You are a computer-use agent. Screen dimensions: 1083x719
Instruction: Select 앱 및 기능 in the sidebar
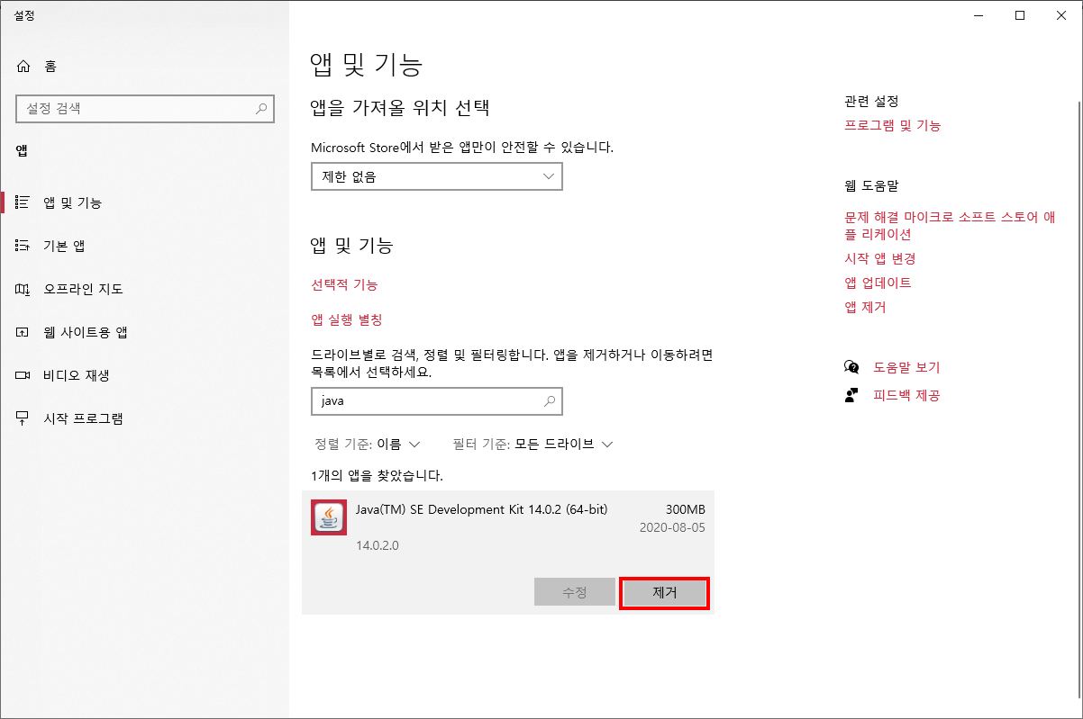[144, 202]
